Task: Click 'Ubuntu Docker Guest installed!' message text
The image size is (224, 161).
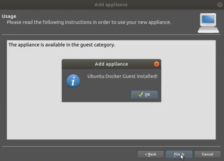Action: tap(122, 76)
